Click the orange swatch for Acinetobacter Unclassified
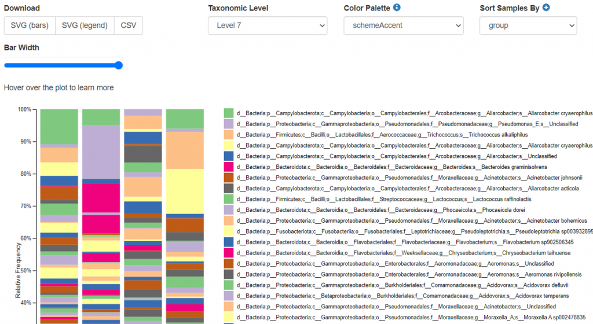Viewport: 593px width, 324px height. click(228, 307)
